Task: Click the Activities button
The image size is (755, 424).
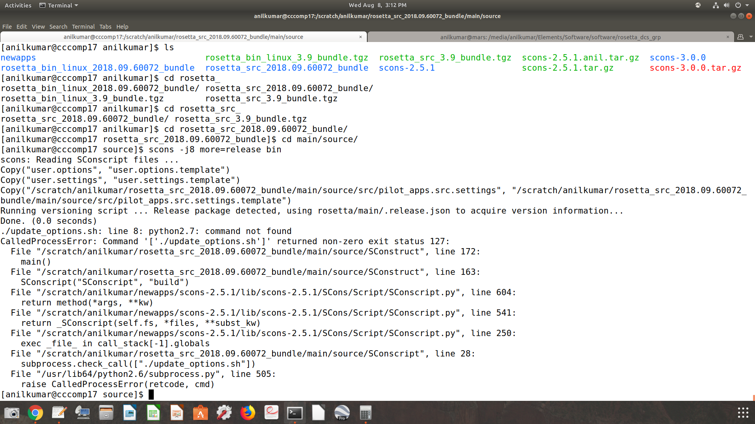Action: tap(18, 5)
